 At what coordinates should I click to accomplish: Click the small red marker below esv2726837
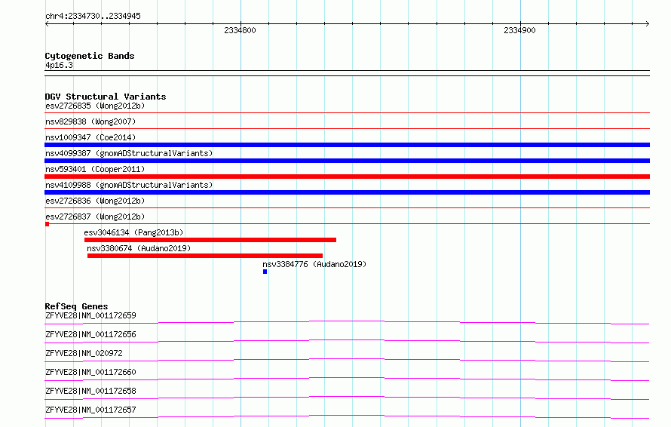coord(47,224)
